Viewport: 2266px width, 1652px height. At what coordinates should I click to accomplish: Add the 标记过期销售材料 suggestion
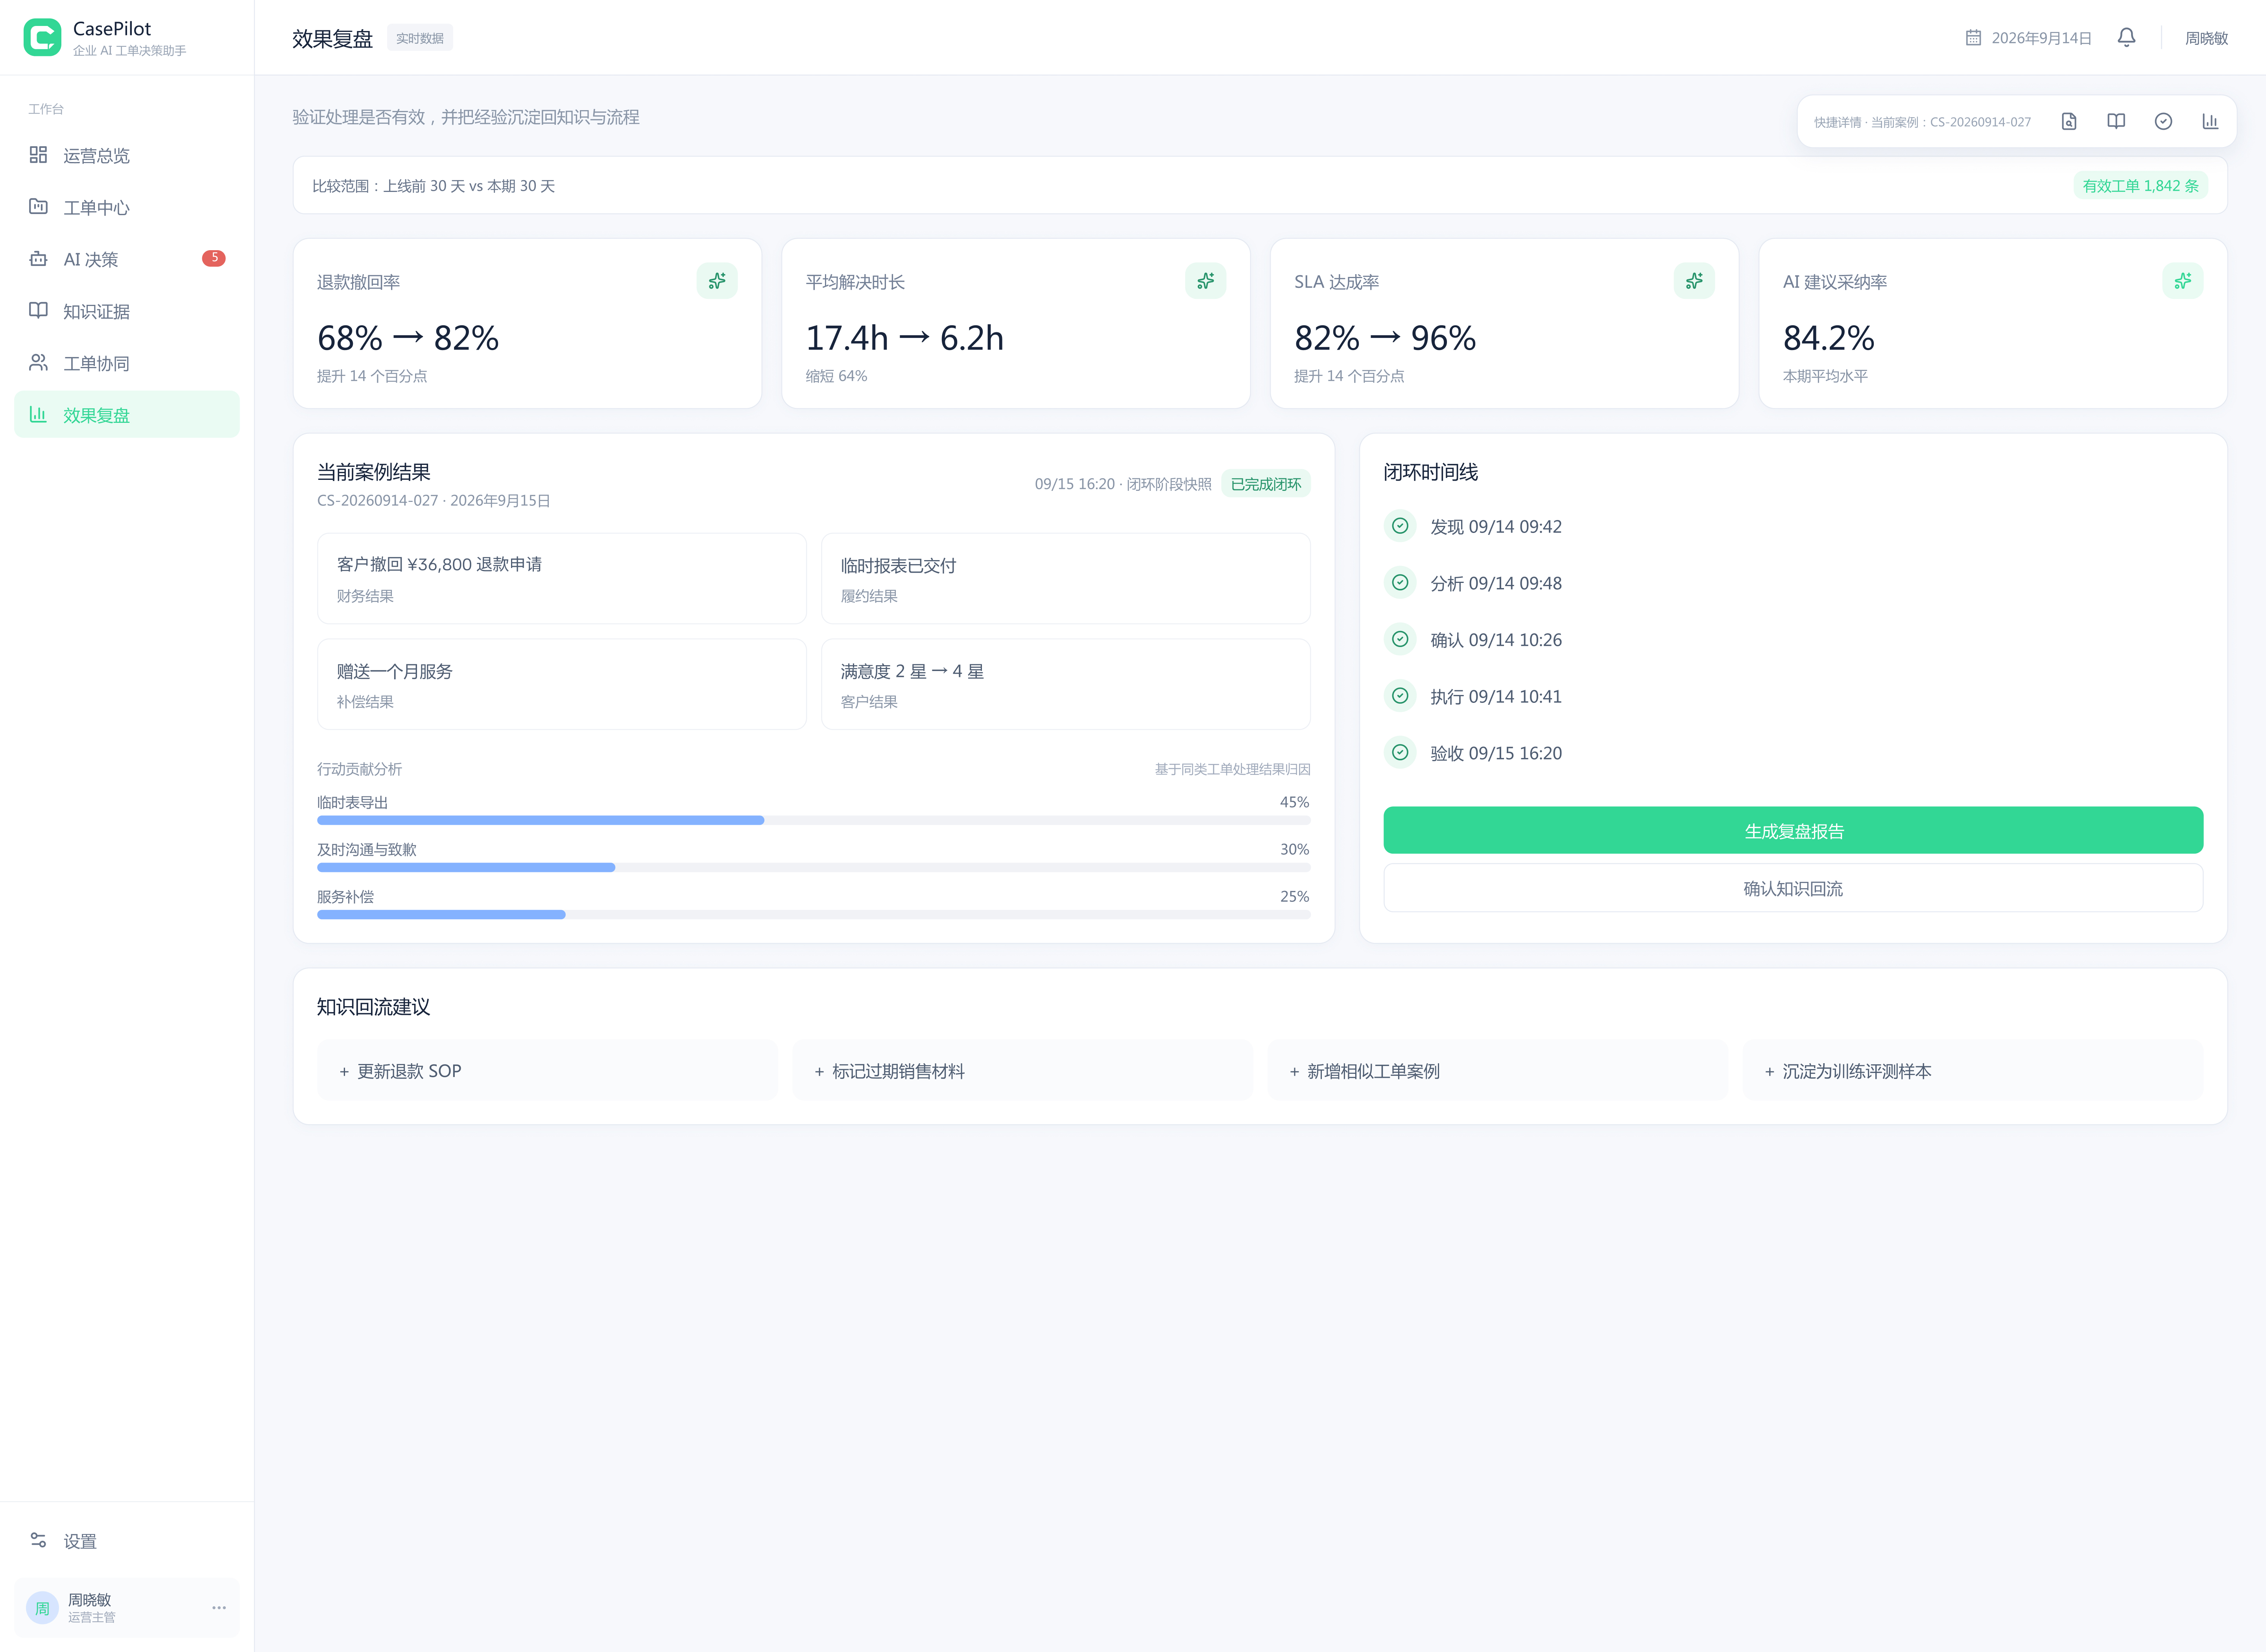coord(1022,1071)
